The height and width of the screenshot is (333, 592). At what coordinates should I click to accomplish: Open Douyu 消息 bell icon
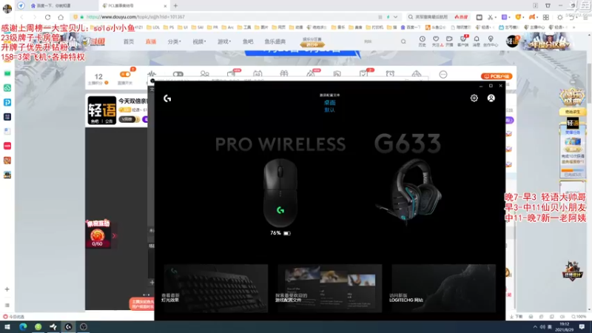[477, 41]
